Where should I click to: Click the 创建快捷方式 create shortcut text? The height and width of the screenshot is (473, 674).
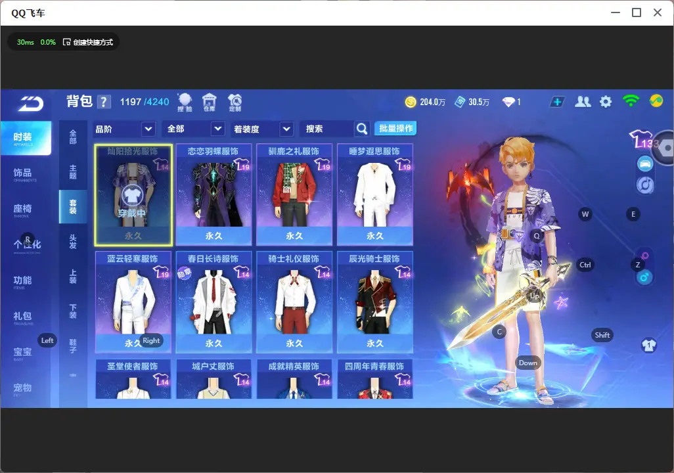93,42
